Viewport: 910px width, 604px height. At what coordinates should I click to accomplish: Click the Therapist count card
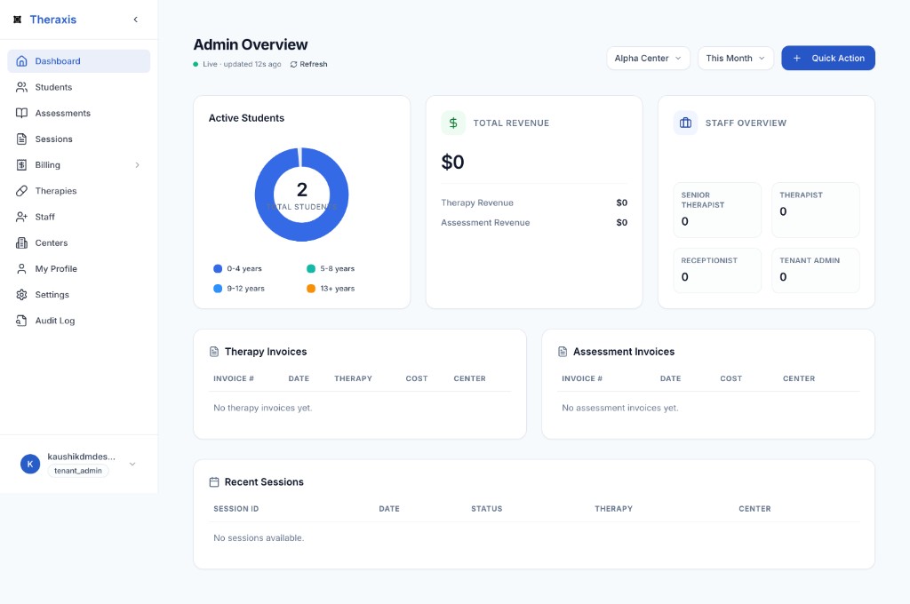(x=816, y=210)
